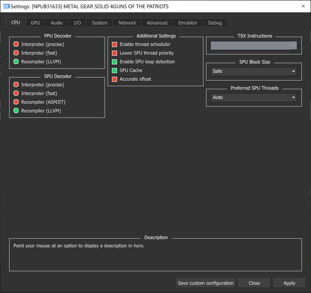311x293 pixels.
Task: Switch to the Advanced tab
Action: (157, 23)
